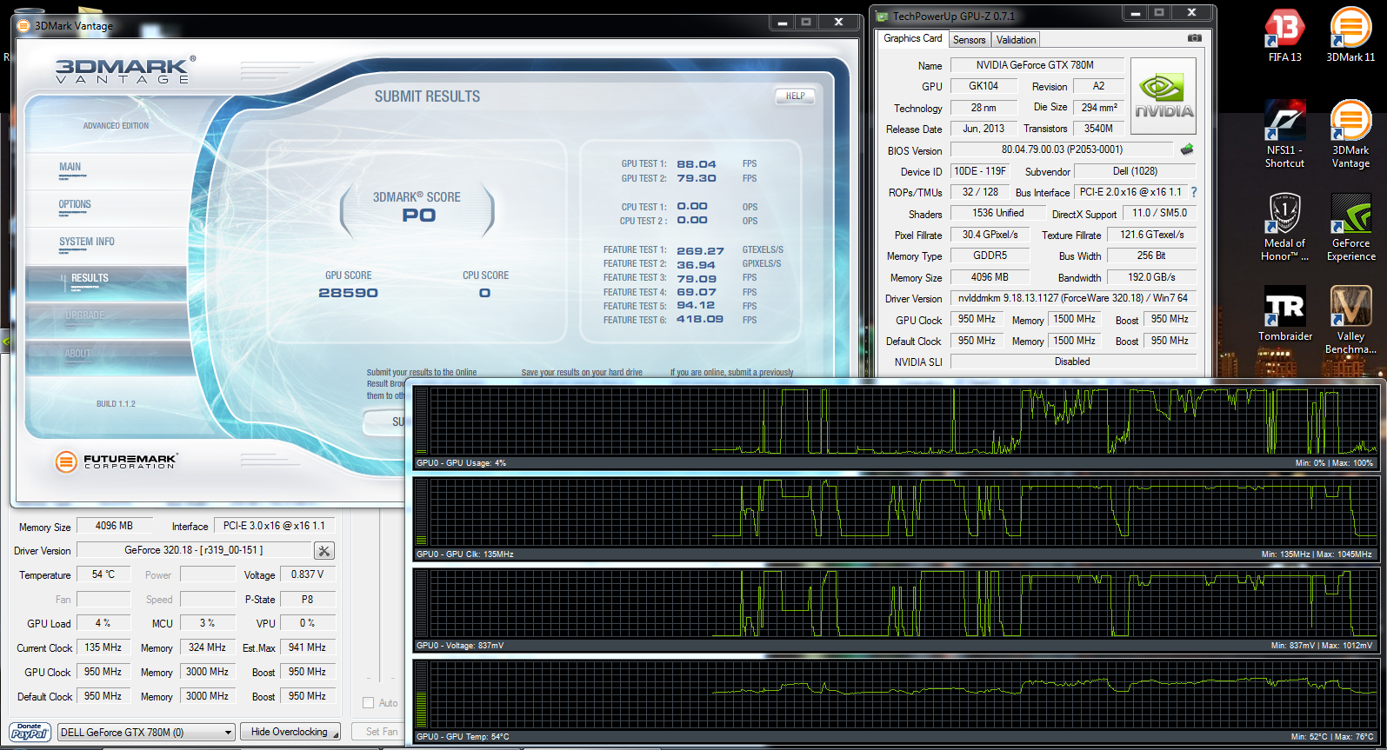The image size is (1387, 750).
Task: Select the Tombraider desktop icon
Action: coord(1284,314)
